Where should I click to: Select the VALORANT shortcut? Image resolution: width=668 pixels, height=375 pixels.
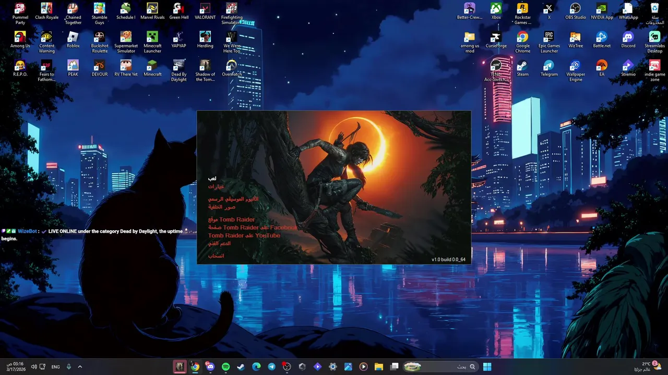pos(205,11)
